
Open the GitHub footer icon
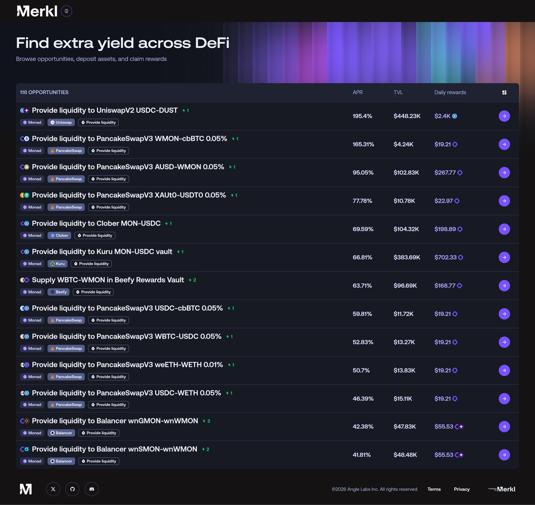pos(72,489)
